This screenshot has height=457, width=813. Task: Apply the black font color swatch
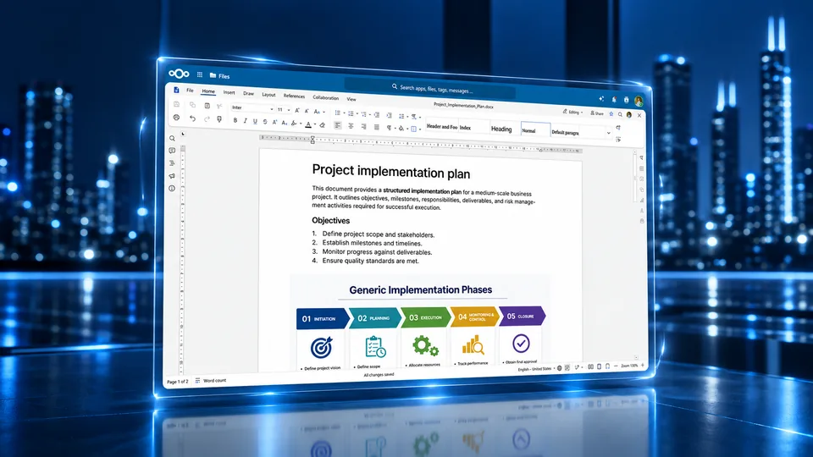click(x=308, y=124)
